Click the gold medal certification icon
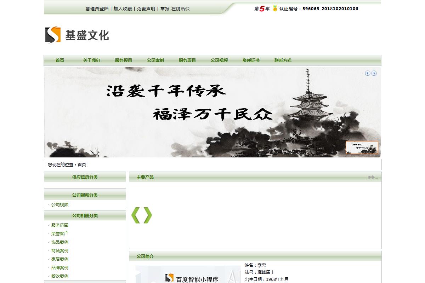The image size is (425, 283). pos(275,8)
